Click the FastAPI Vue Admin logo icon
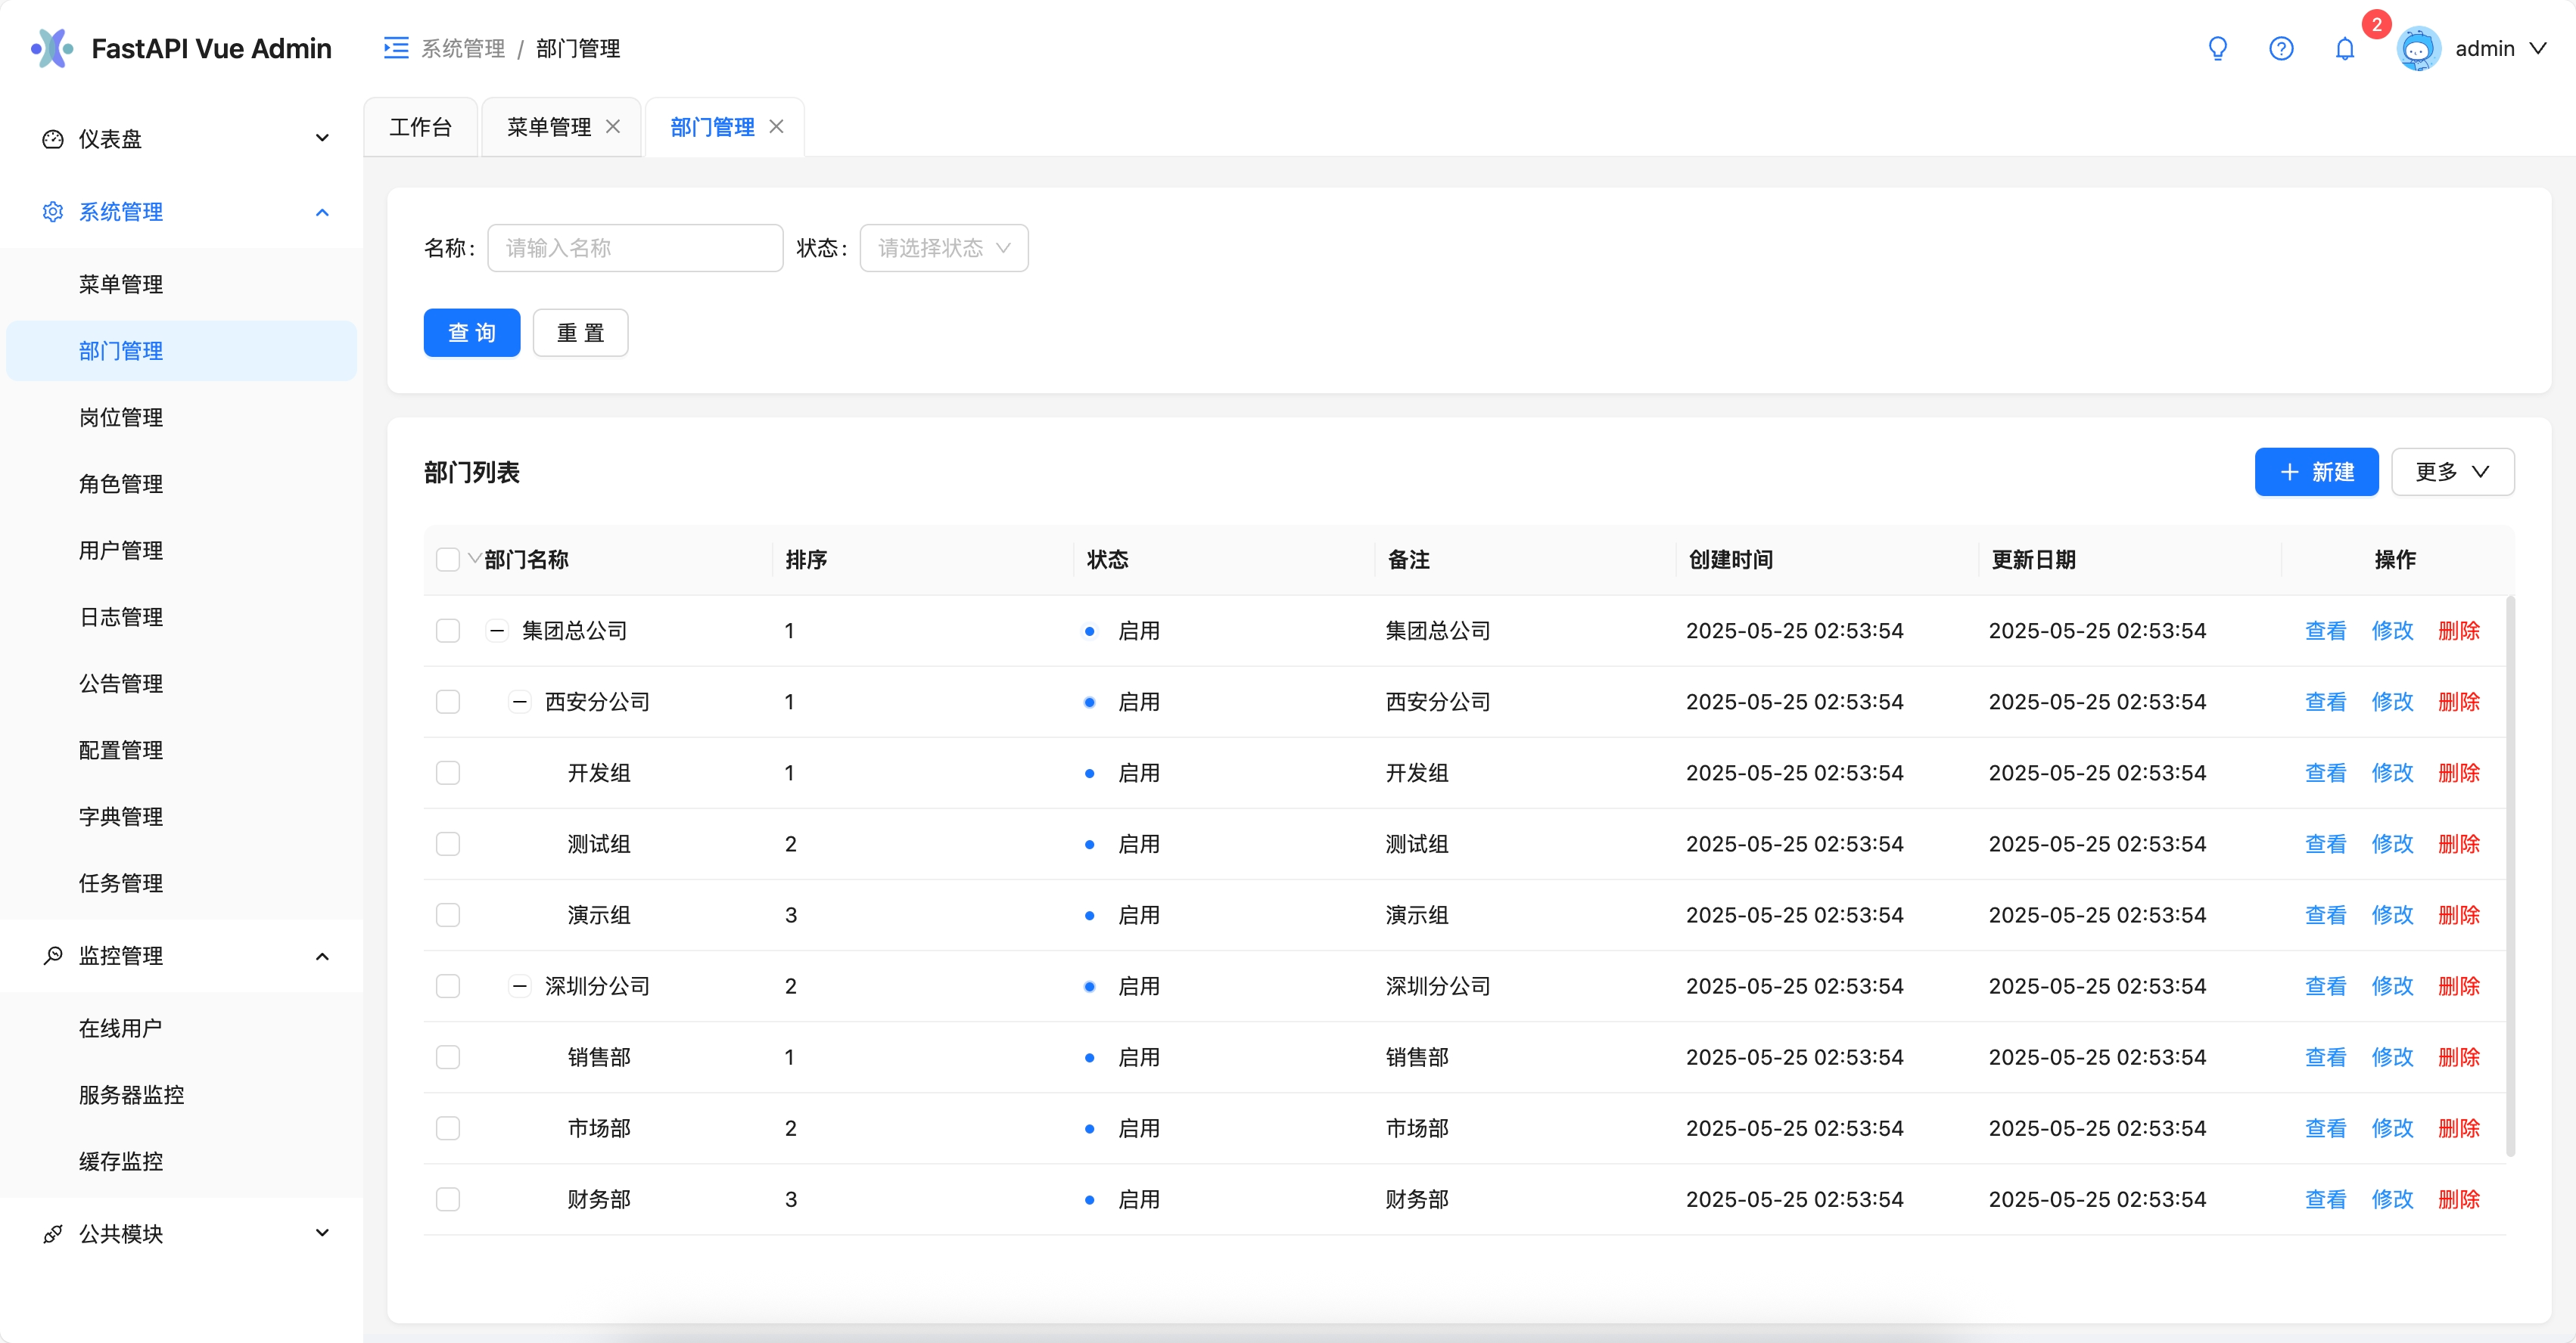 (x=53, y=48)
